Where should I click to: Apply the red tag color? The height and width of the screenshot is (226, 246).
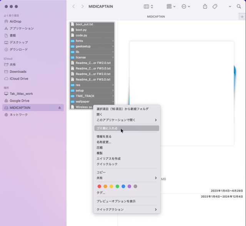tap(99, 186)
